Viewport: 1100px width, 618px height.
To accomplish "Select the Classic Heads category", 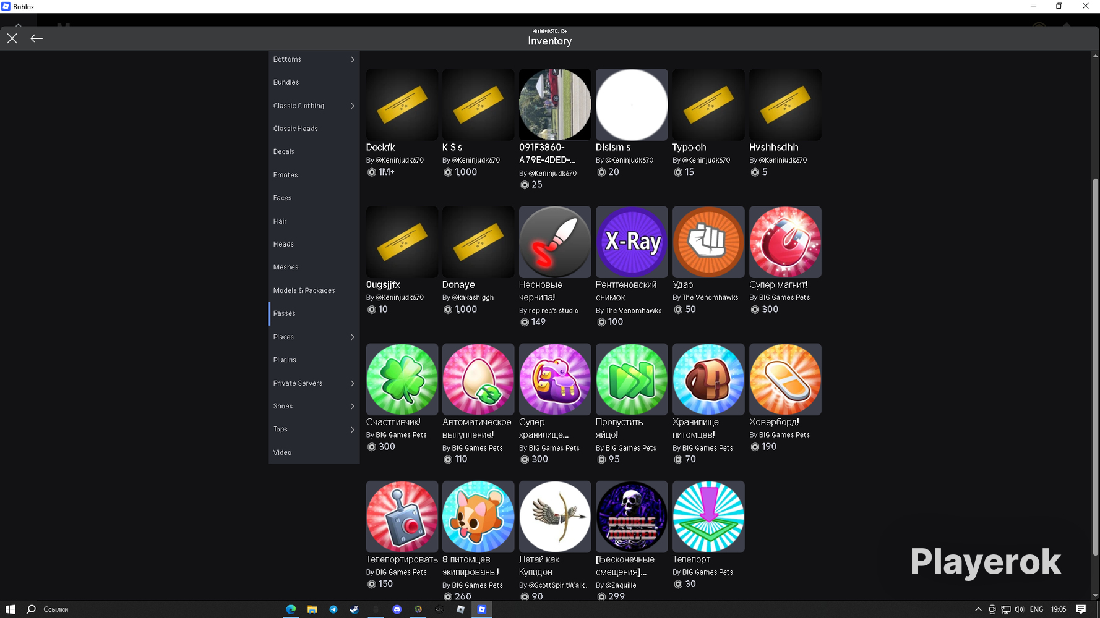I will (314, 129).
